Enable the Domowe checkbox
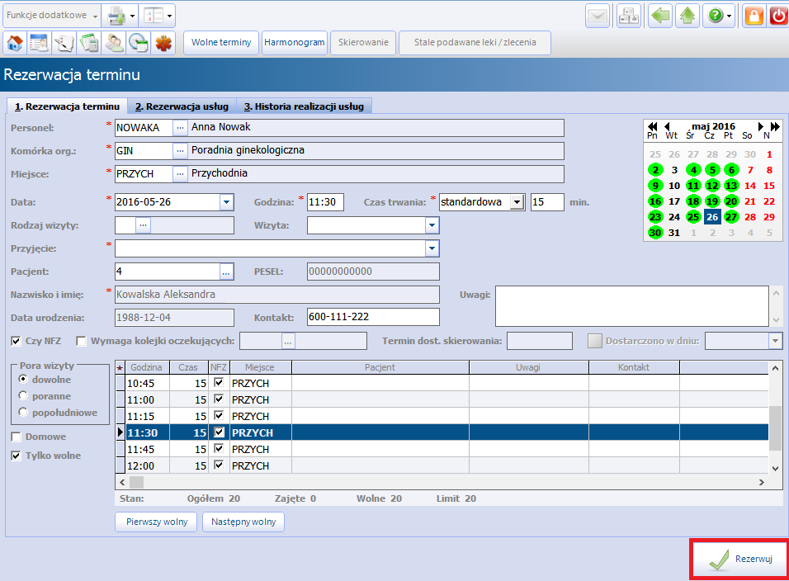The height and width of the screenshot is (581, 789). pyautogui.click(x=17, y=437)
